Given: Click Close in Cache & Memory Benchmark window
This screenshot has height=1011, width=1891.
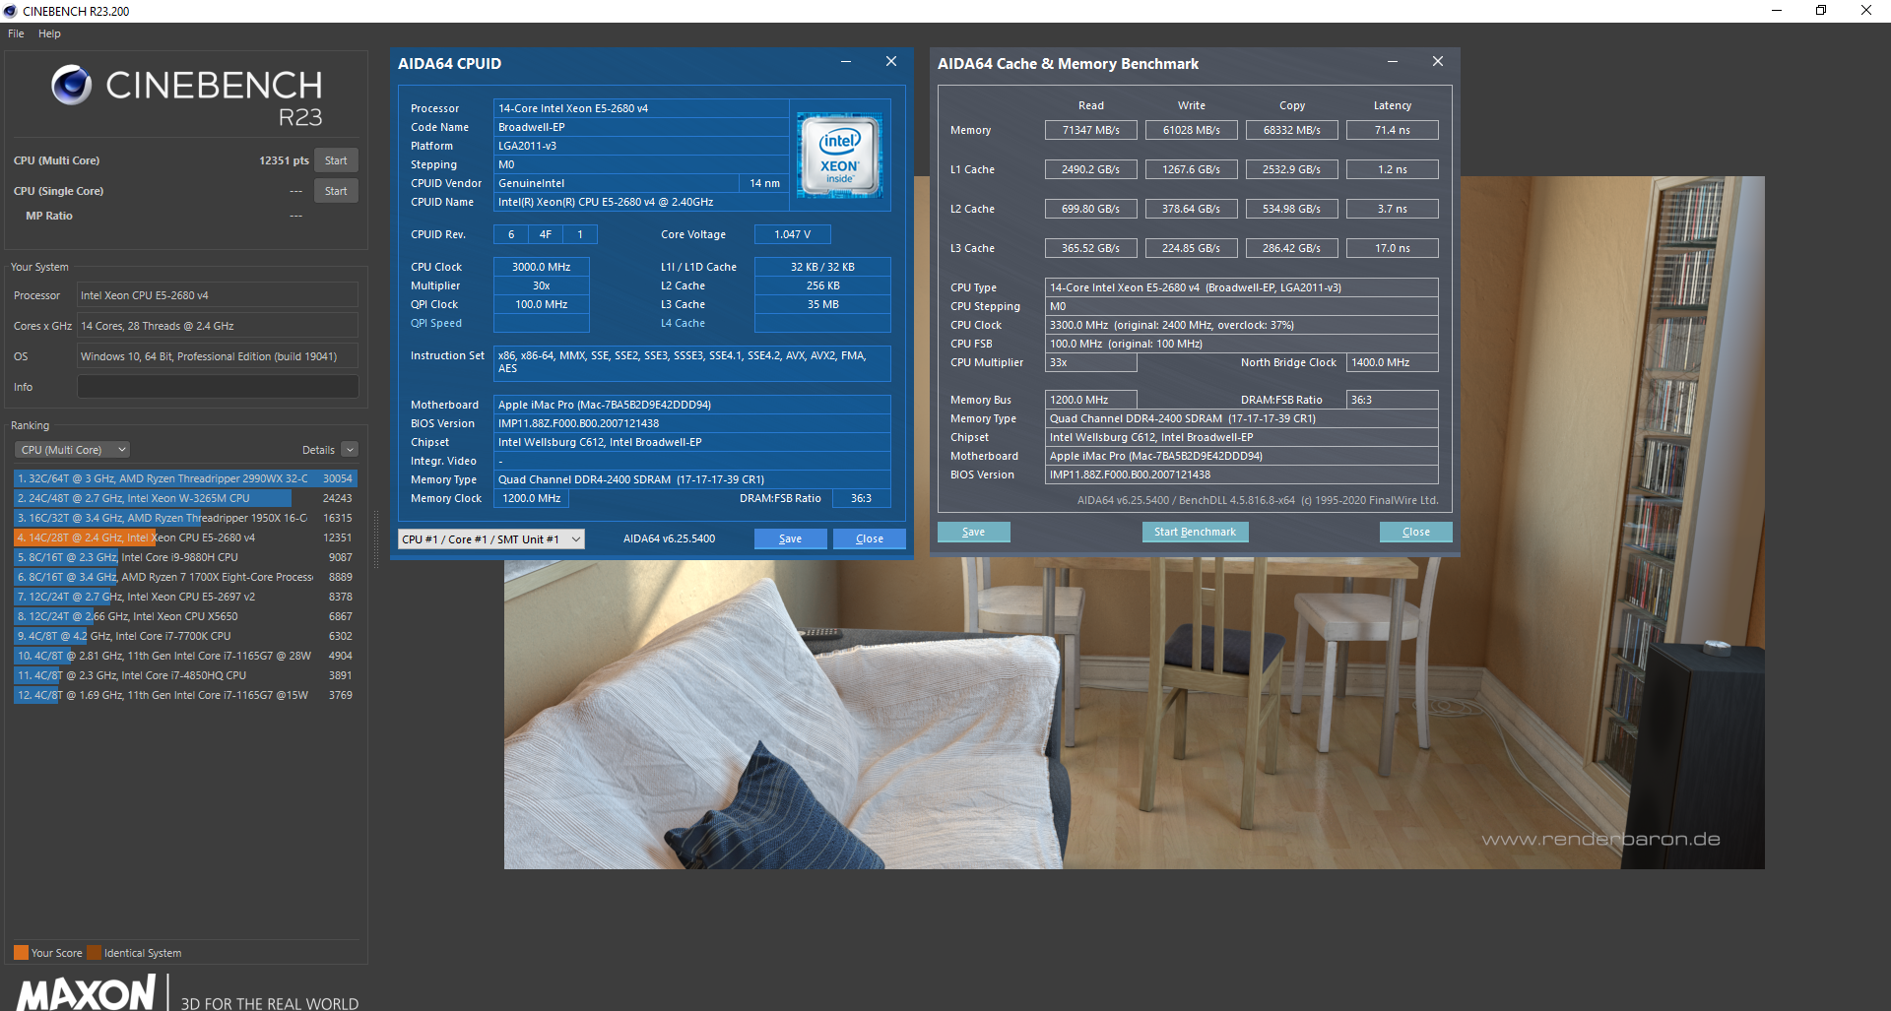Looking at the screenshot, I should pyautogui.click(x=1416, y=533).
